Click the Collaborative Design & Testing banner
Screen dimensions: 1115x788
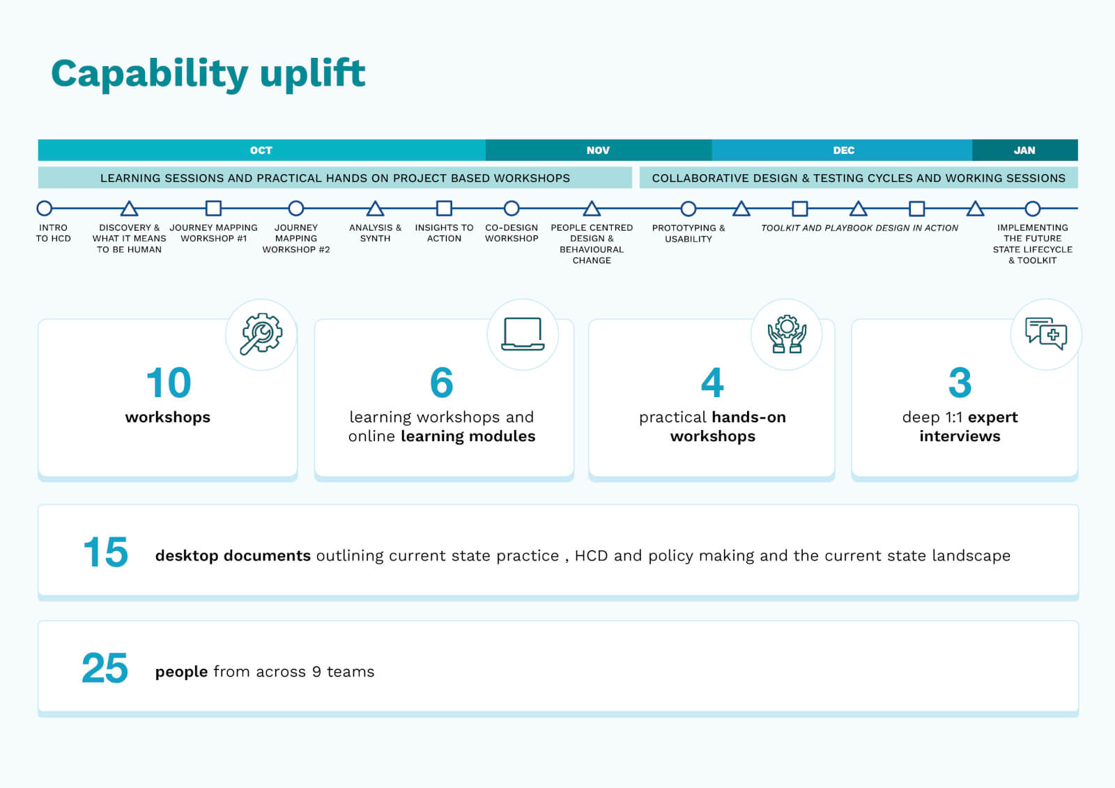pos(859,178)
